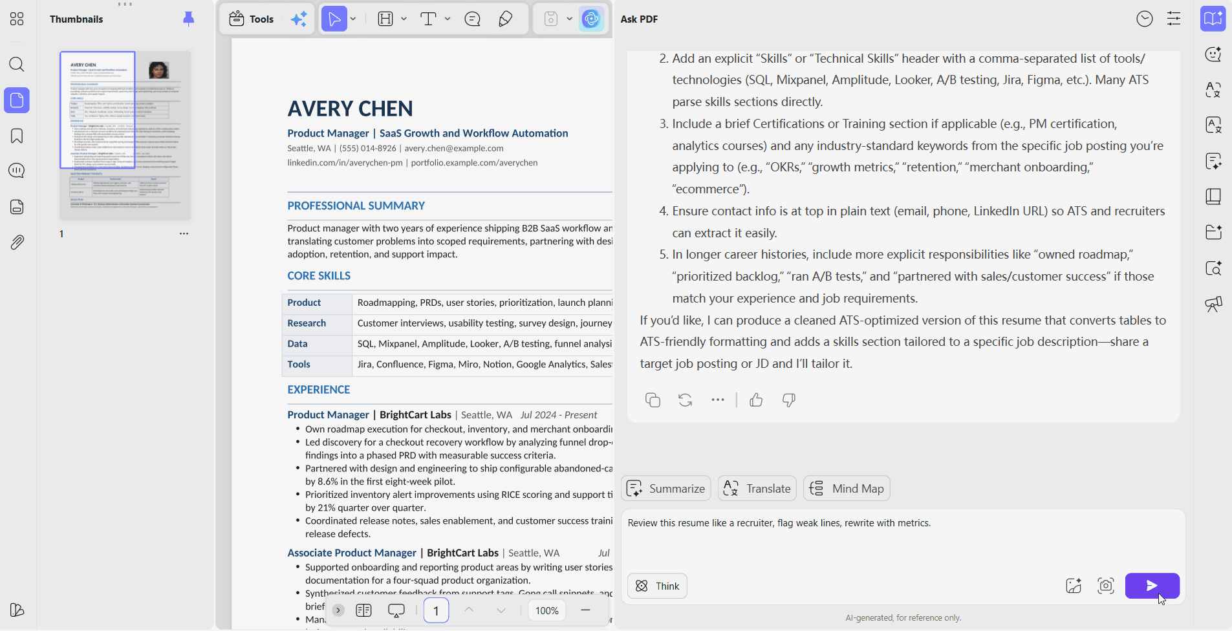Open more options below the AI response
This screenshot has width=1232, height=631.
tap(718, 400)
